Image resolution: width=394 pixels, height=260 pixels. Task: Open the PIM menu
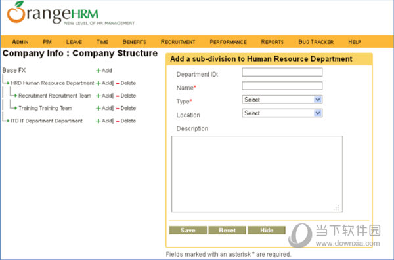coord(47,42)
